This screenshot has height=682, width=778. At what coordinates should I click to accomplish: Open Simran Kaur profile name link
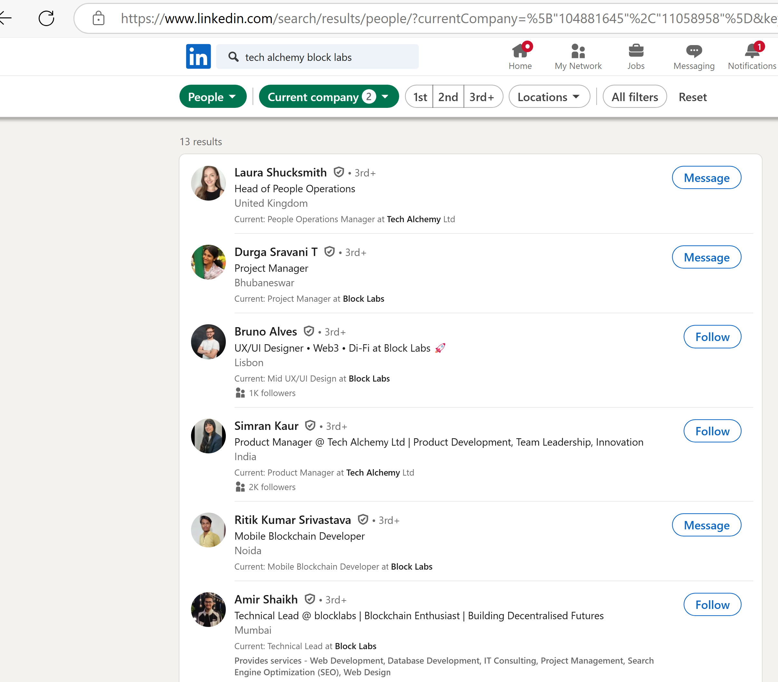(x=266, y=426)
